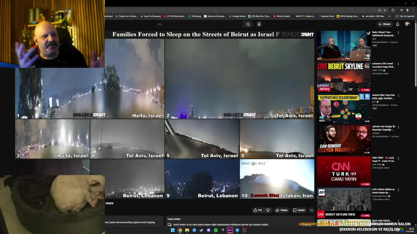Open 'Jahrein Can Sungur ile Geçmişte Yaşadığı' link

click(383, 128)
